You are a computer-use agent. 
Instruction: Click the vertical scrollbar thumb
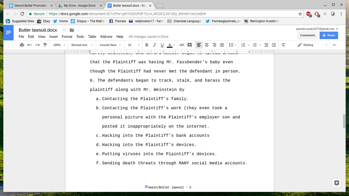[x=344, y=122]
